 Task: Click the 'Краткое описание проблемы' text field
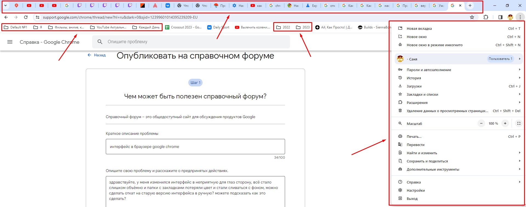coord(195,147)
